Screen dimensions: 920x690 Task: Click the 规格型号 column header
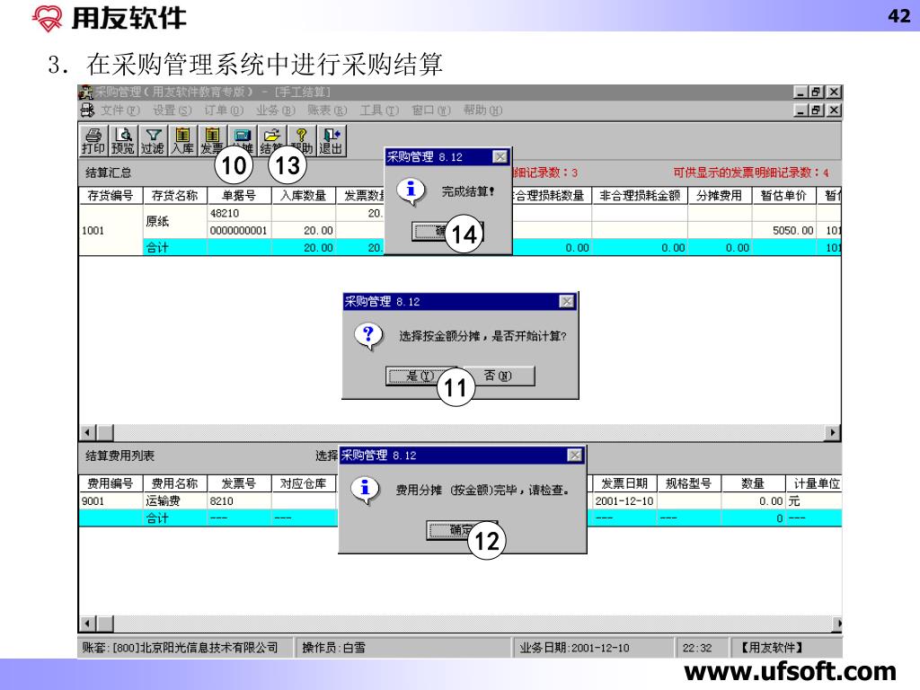coord(689,483)
